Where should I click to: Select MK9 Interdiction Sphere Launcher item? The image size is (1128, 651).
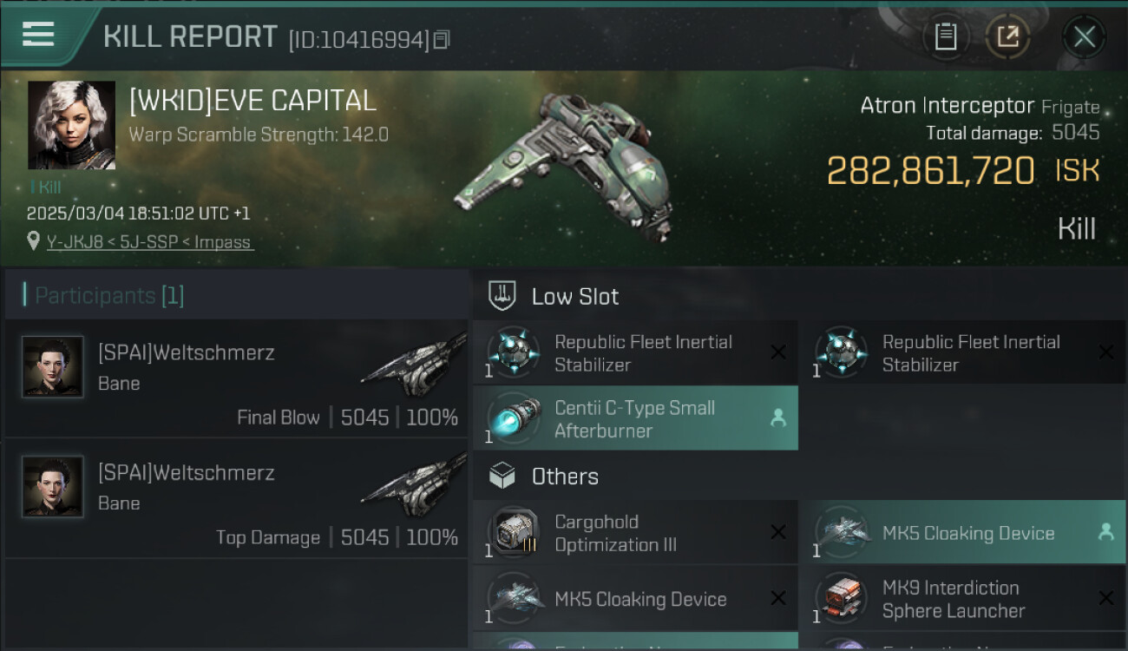pyautogui.click(x=961, y=599)
